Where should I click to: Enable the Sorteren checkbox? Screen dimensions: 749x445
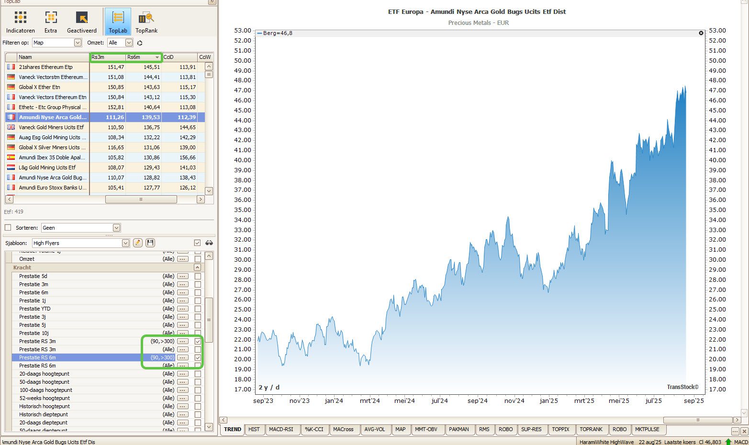coord(8,227)
